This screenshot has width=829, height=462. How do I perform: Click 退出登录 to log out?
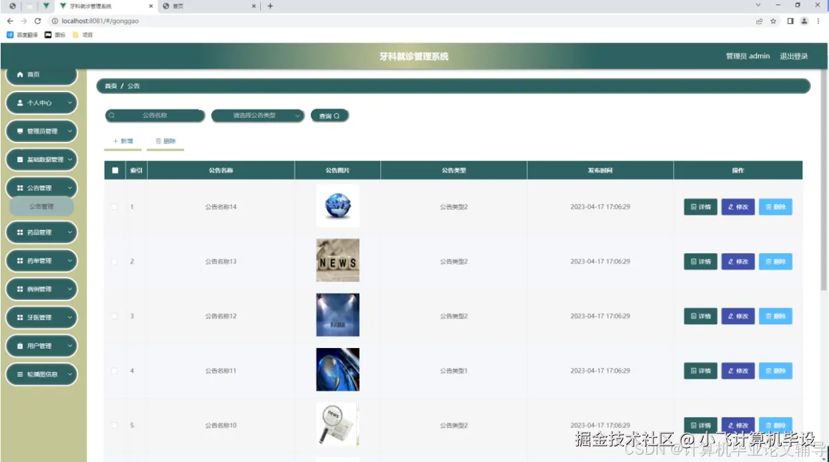tap(794, 56)
